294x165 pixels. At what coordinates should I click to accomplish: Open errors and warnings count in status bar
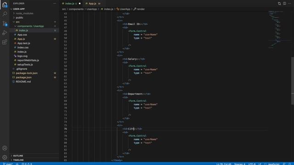[x=27, y=164]
